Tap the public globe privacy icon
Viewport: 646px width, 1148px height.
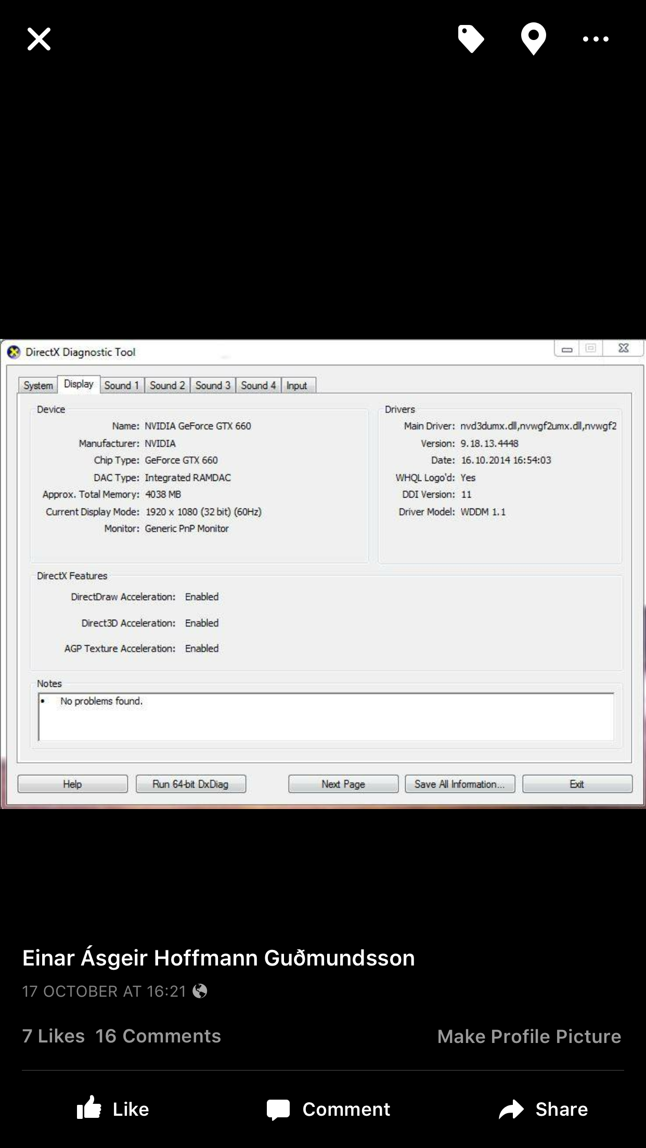point(200,991)
